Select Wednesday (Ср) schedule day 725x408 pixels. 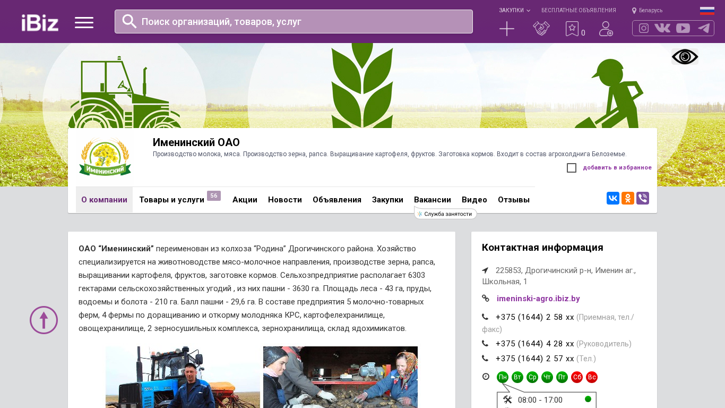532,377
